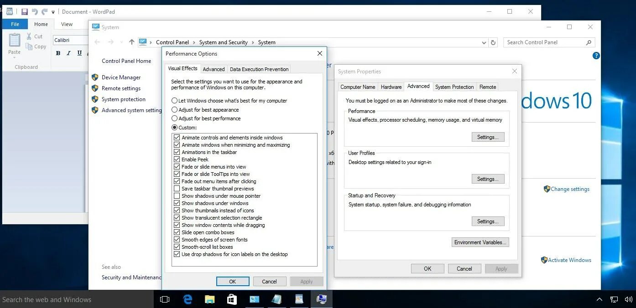Enable Save taskbar thumbnail previews

click(x=177, y=189)
